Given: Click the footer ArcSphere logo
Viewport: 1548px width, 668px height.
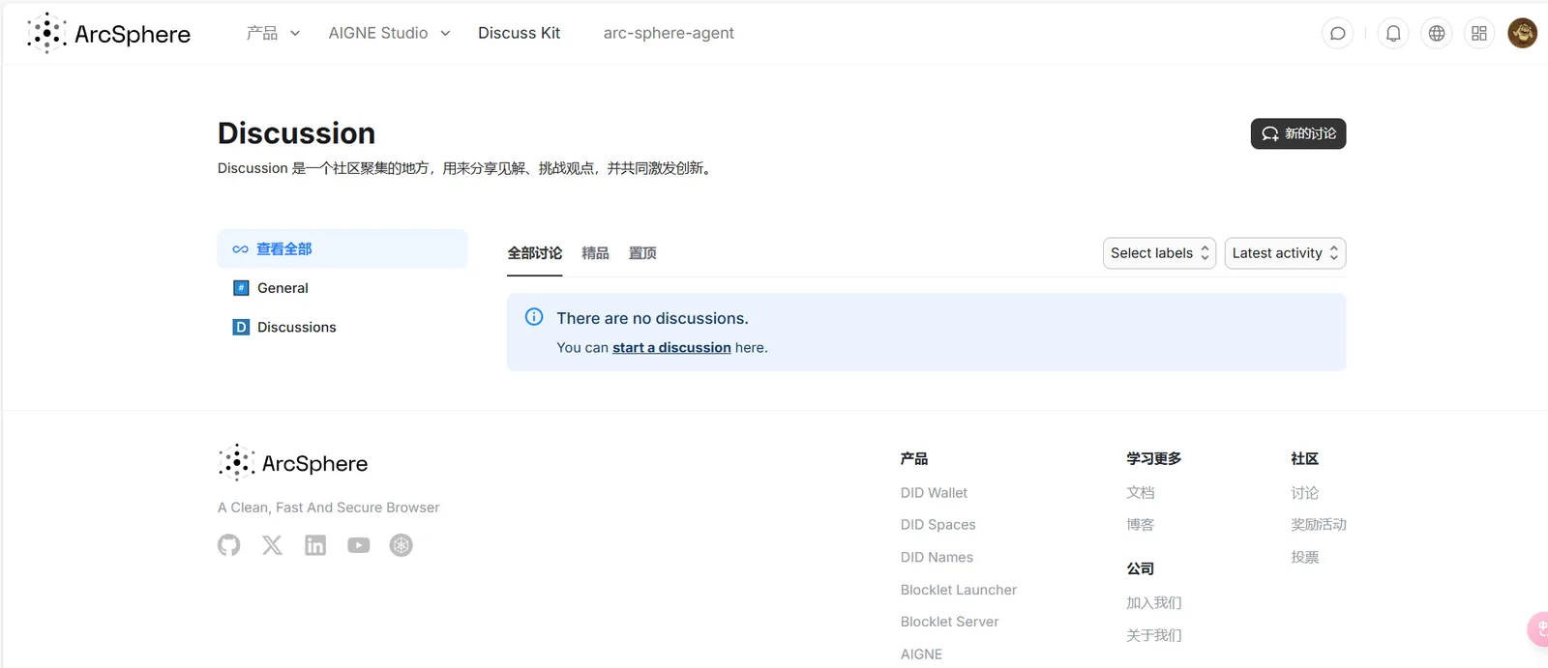Looking at the screenshot, I should pos(293,463).
